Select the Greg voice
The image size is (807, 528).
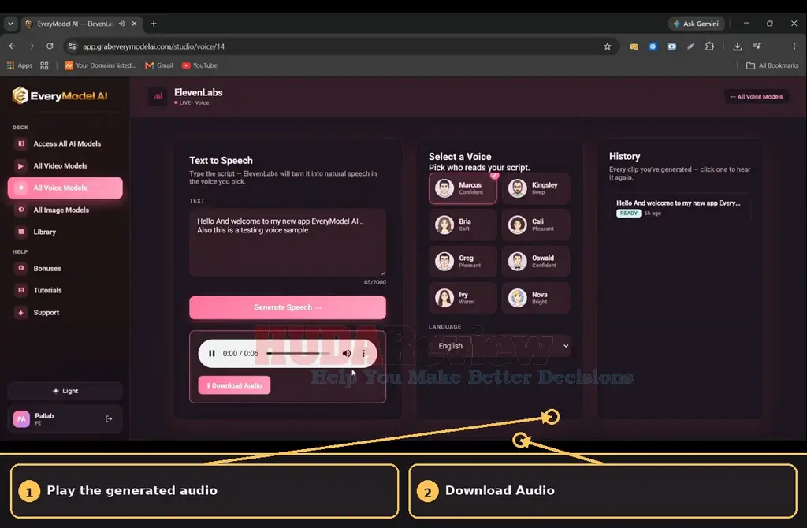(x=463, y=262)
